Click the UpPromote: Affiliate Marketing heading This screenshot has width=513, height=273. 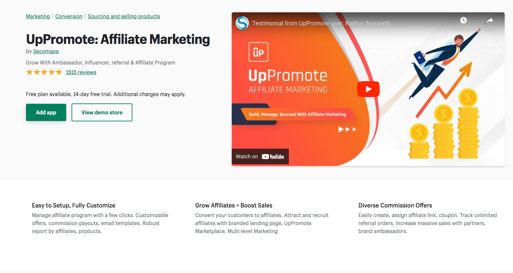point(118,39)
